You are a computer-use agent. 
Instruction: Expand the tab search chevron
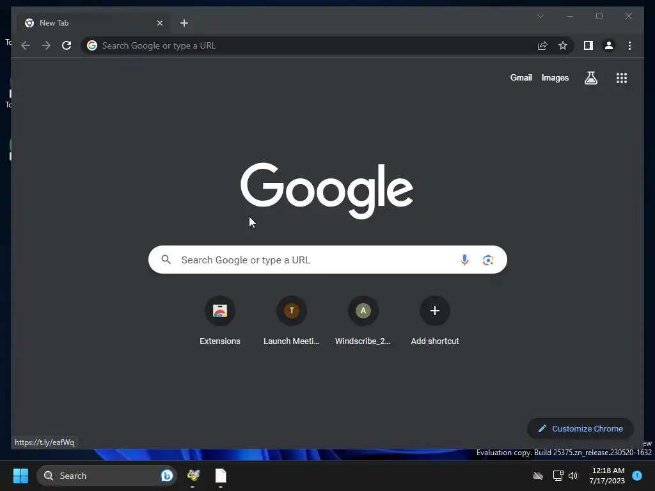[540, 16]
